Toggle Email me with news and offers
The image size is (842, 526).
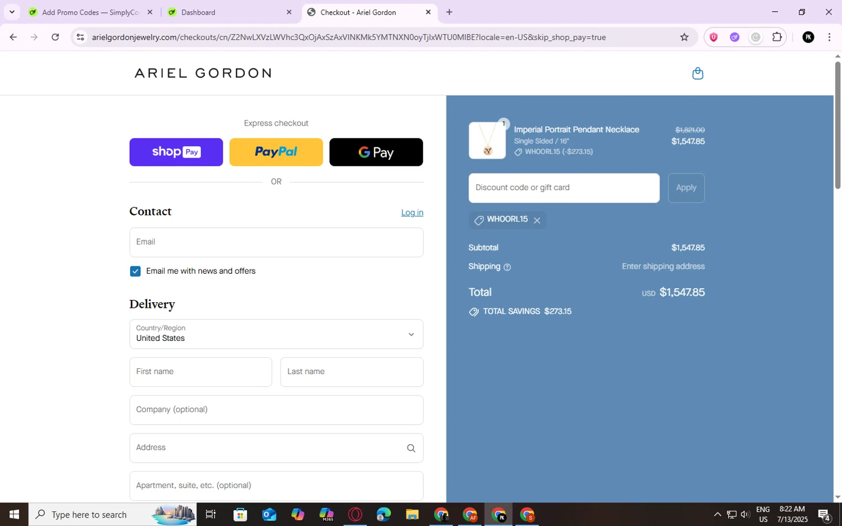[135, 271]
